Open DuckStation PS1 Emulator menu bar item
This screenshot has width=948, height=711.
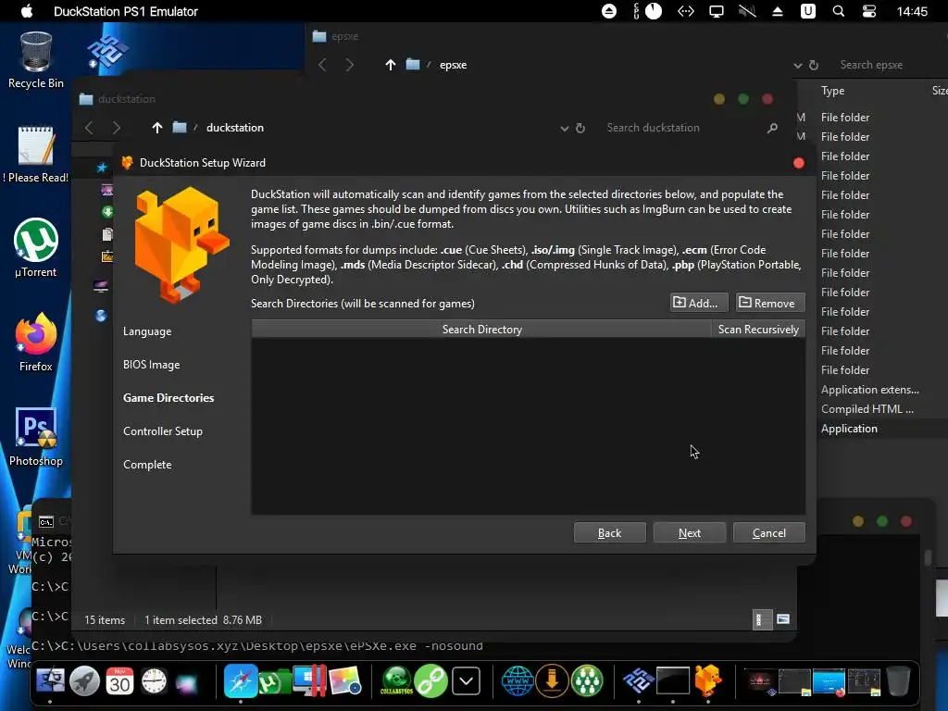coord(125,11)
